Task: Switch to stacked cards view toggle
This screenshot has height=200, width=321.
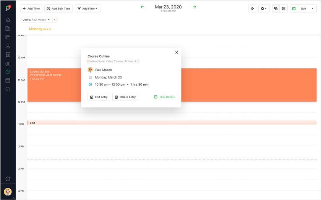Action: click(x=276, y=8)
